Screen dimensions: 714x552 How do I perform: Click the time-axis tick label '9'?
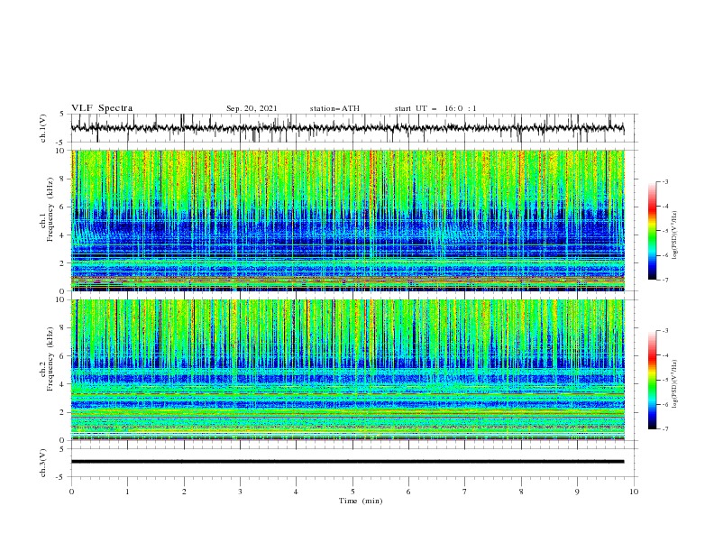tap(577, 492)
